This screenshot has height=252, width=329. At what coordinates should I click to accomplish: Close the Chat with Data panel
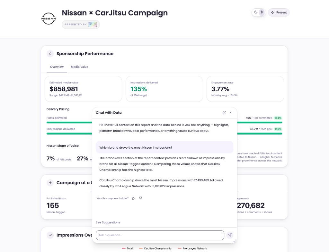point(230,113)
